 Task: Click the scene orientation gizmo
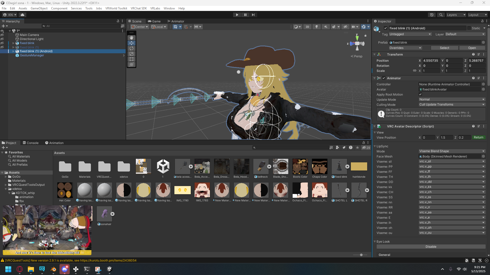tap(357, 44)
